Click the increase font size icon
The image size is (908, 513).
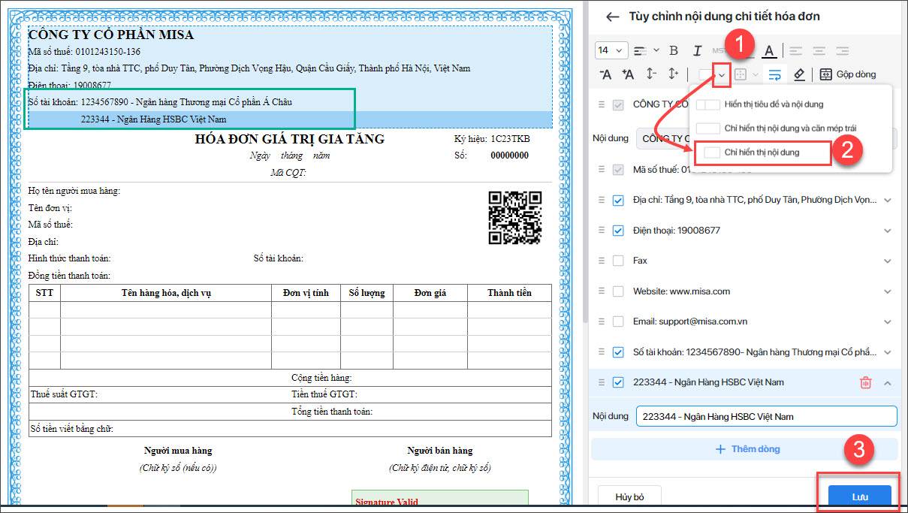tap(628, 74)
